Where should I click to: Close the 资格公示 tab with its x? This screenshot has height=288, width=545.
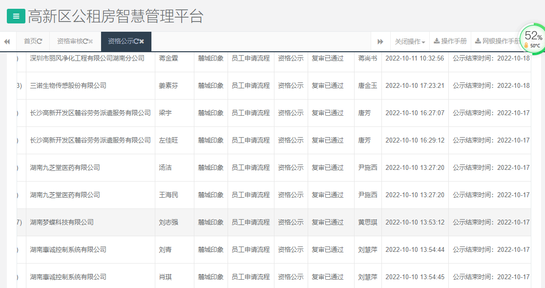coord(142,41)
